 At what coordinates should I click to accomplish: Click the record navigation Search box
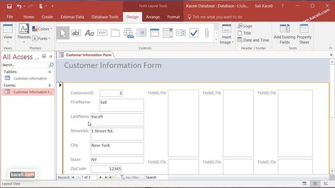[x=156, y=178]
